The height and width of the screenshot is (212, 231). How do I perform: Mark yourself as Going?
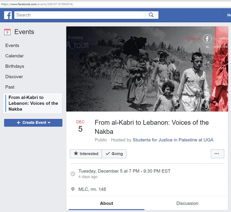114,154
